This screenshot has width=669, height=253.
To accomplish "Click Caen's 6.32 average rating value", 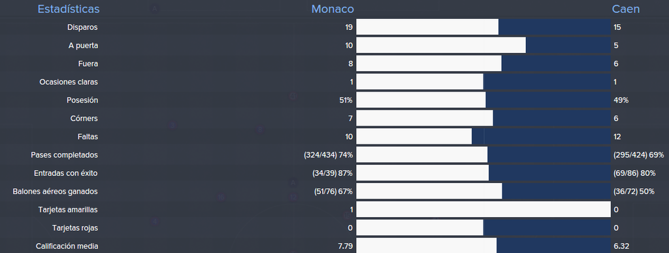I will [621, 246].
